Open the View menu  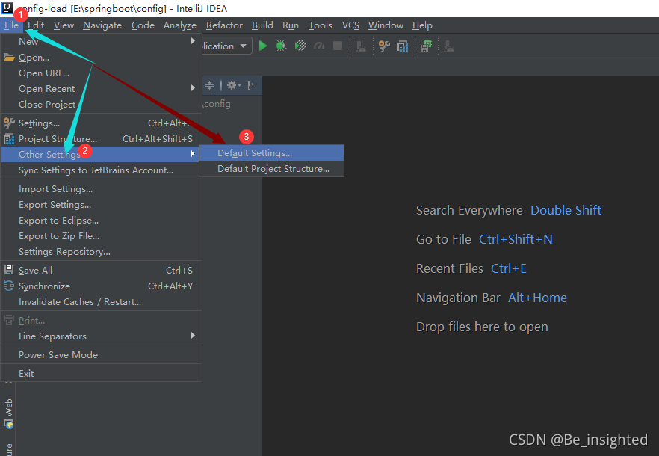(64, 25)
